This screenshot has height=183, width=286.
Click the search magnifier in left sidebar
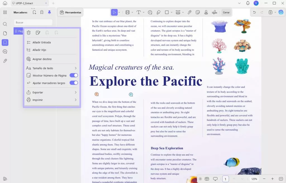(x=5, y=24)
